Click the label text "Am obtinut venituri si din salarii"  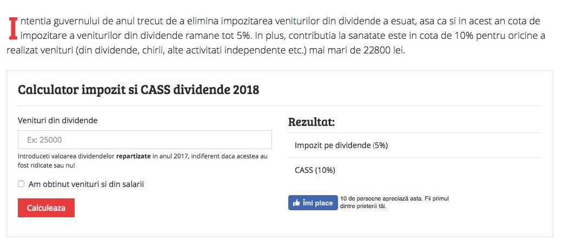86,184
